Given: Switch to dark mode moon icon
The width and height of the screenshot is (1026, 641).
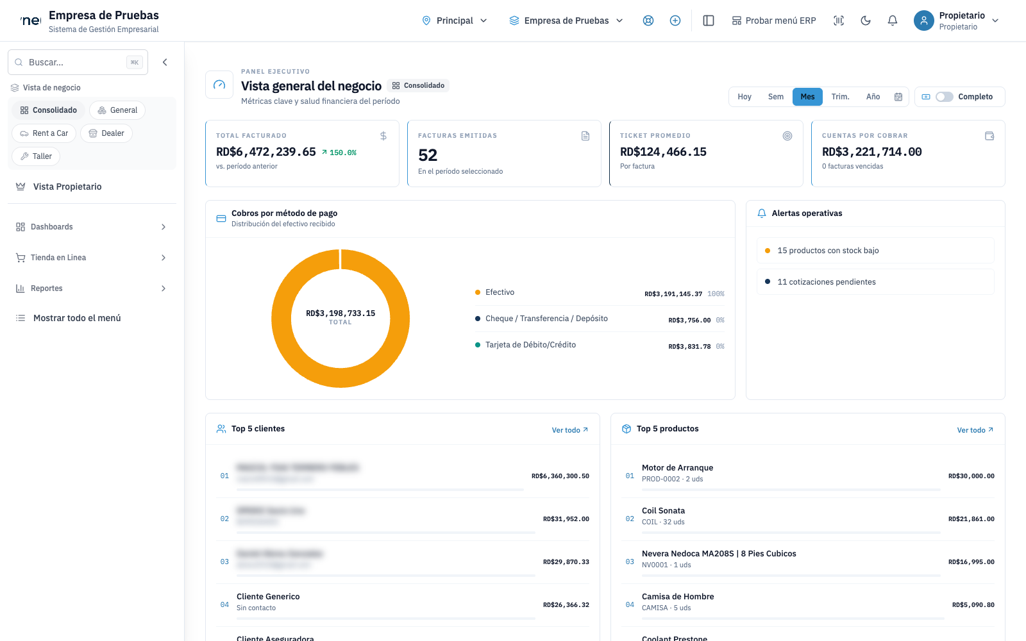Looking at the screenshot, I should tap(866, 21).
